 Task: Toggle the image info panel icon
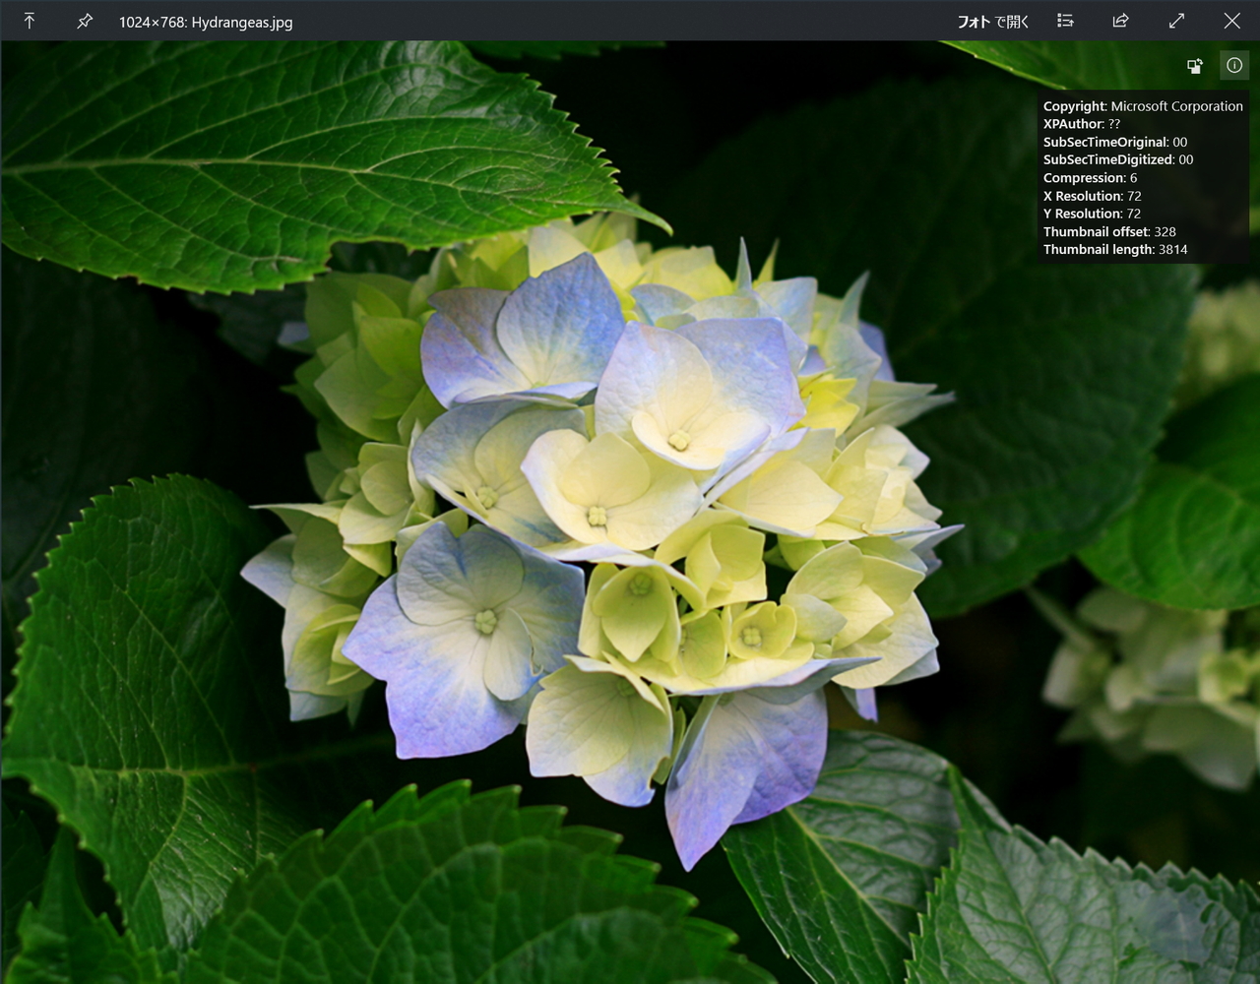[x=1234, y=66]
